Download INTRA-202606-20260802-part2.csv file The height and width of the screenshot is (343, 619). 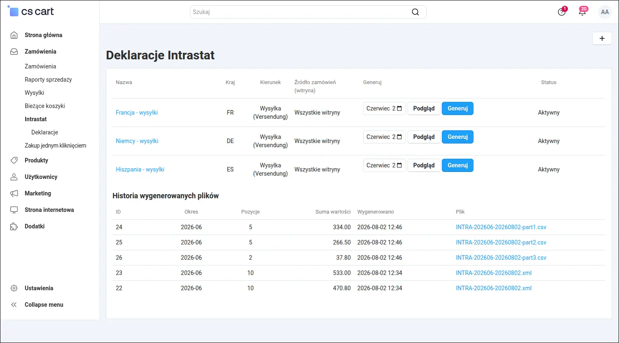(x=501, y=242)
